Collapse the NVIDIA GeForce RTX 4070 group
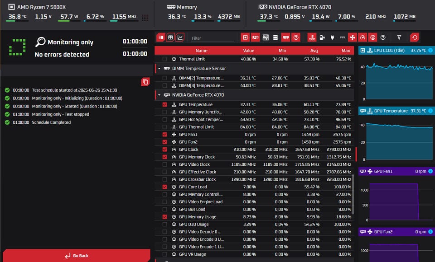435x262 pixels. coord(159,95)
